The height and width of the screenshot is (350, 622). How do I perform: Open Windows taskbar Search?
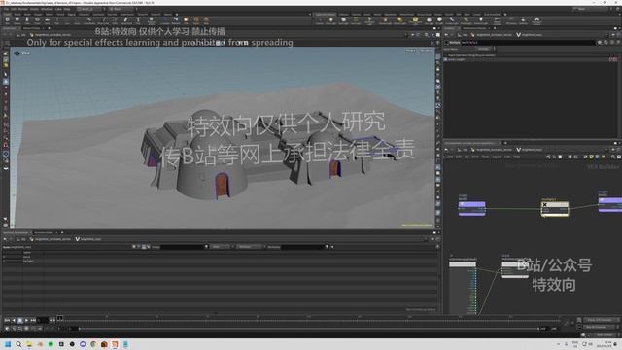pyautogui.click(x=18, y=344)
